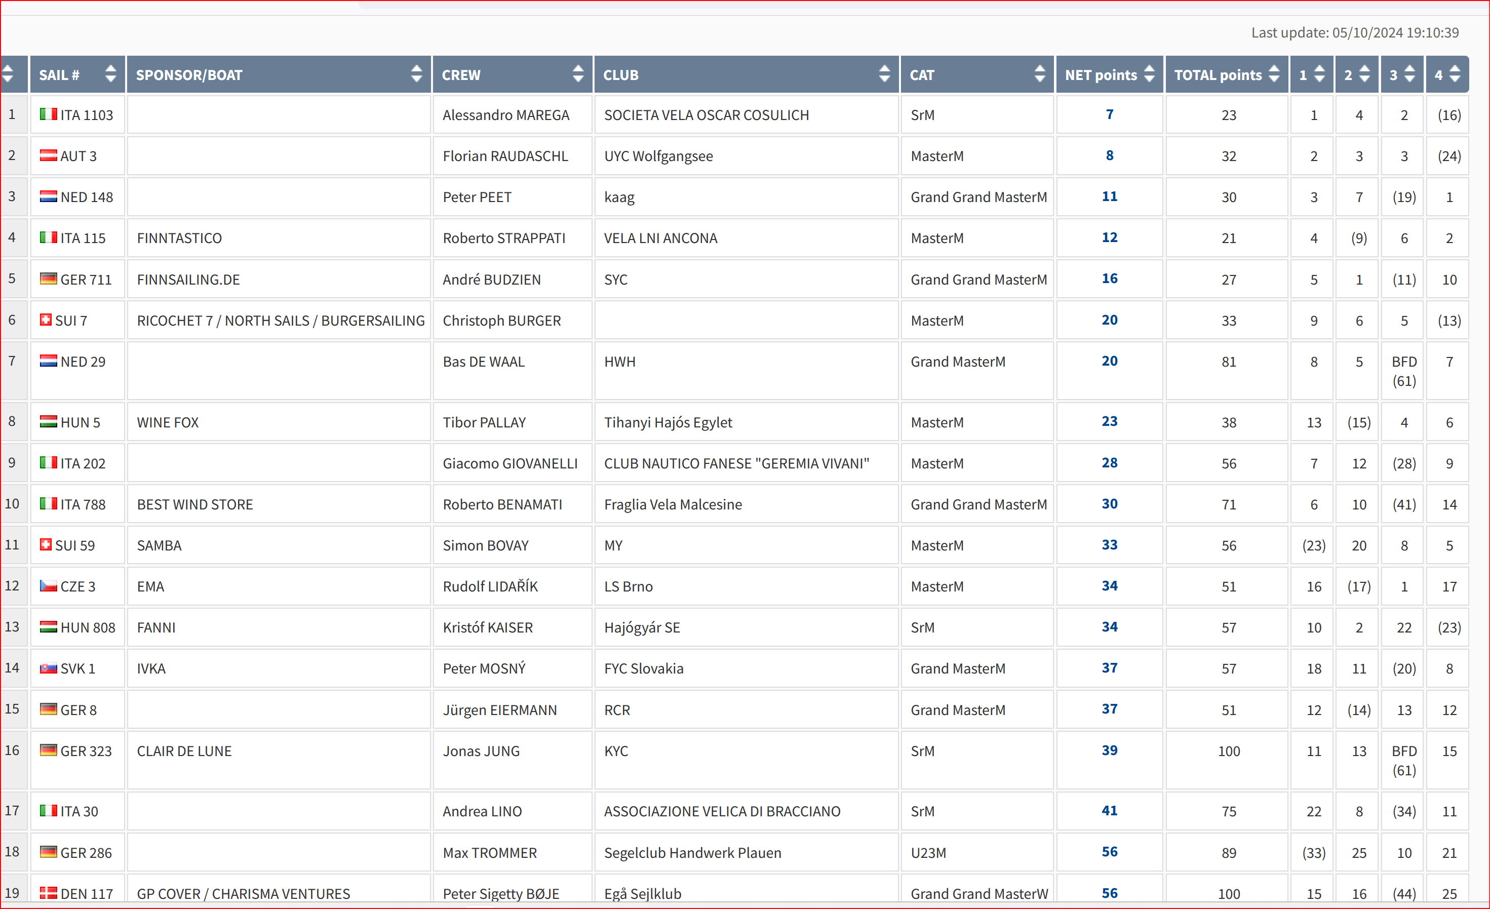Click Dutch flag next to NED 148
The image size is (1490, 909).
49,196
